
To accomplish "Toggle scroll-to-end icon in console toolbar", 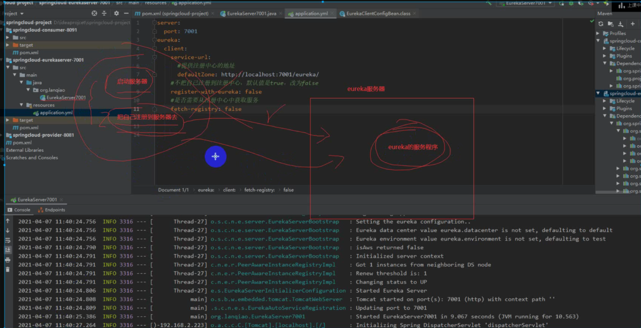I will (7, 250).
